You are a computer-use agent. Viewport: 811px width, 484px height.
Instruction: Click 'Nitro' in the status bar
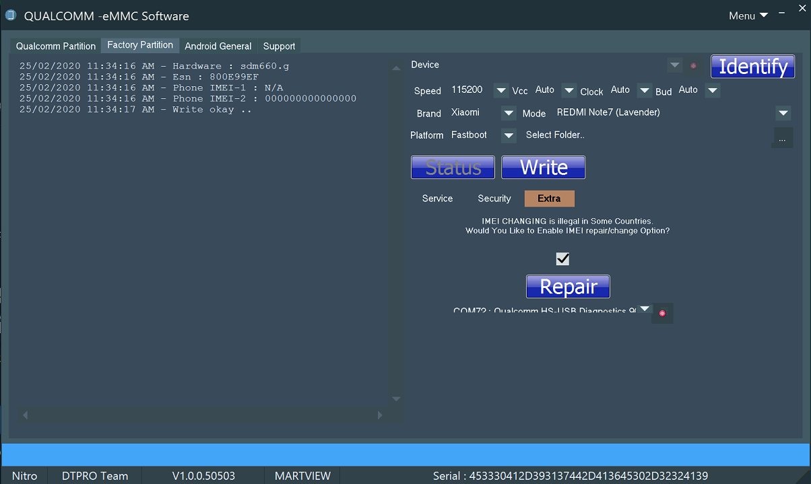[25, 476]
